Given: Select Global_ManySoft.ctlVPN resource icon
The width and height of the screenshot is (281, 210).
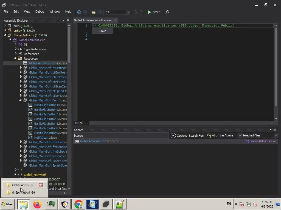Looking at the screenshot, I should click(25, 95).
